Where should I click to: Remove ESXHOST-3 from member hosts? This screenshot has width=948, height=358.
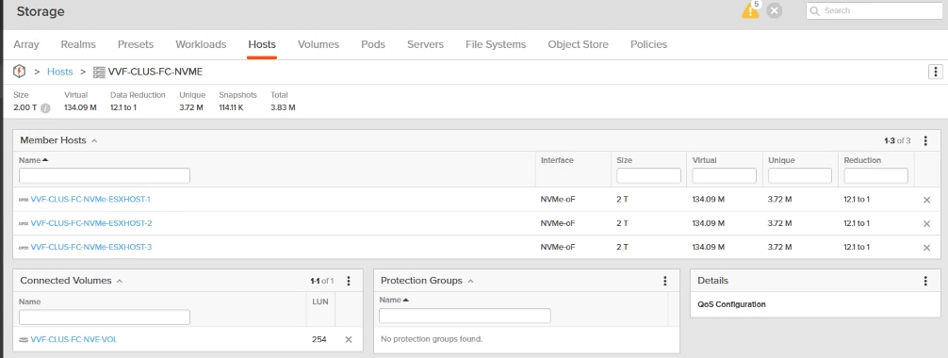tap(927, 248)
